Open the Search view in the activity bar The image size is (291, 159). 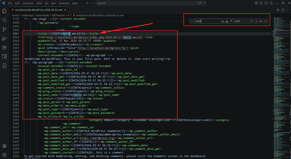click(x=4, y=20)
